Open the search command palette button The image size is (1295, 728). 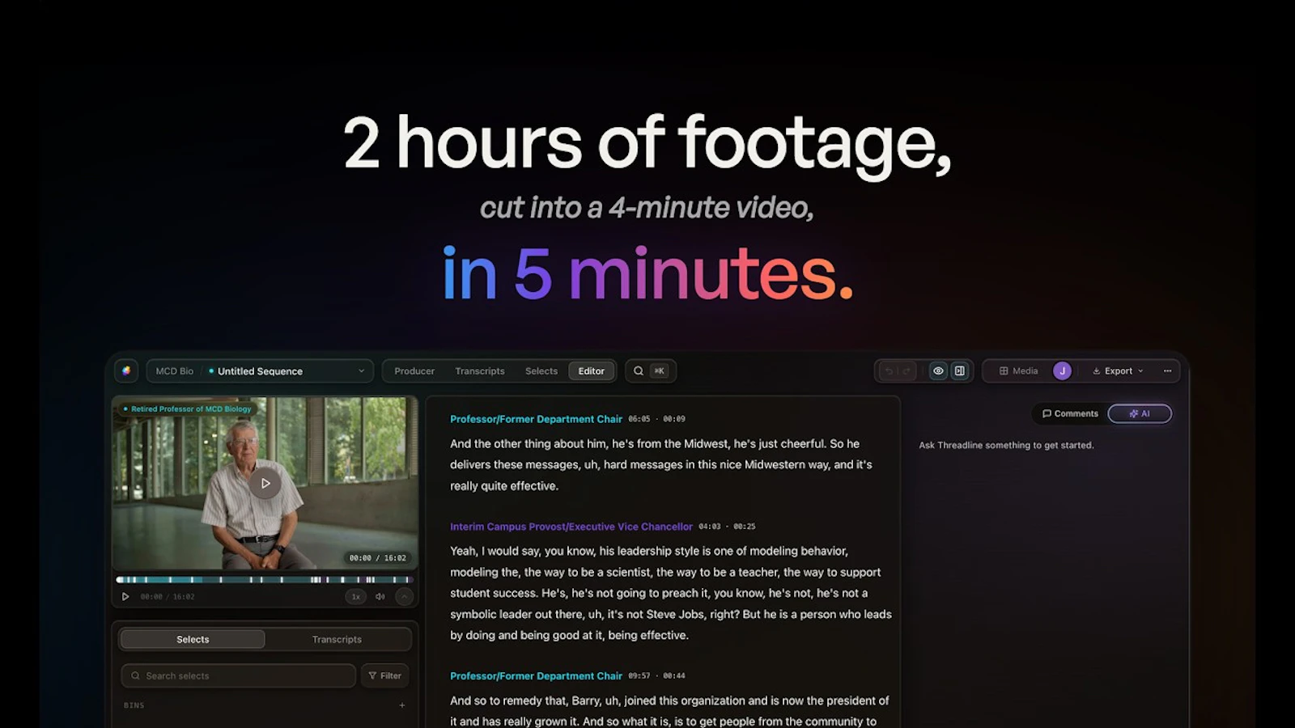pos(651,371)
